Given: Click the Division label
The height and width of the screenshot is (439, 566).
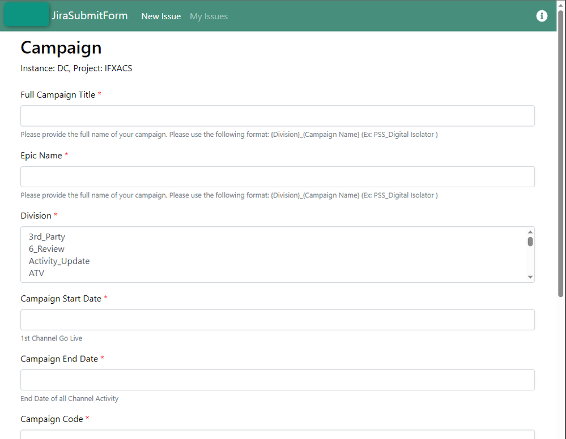Looking at the screenshot, I should 36,216.
